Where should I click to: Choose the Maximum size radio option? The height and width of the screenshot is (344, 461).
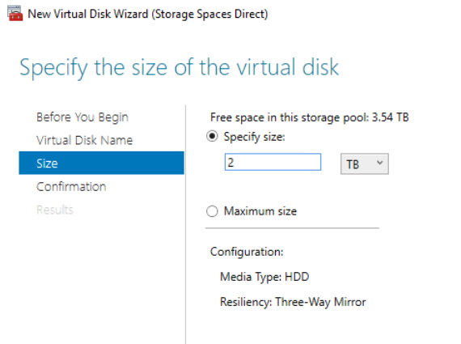click(212, 211)
